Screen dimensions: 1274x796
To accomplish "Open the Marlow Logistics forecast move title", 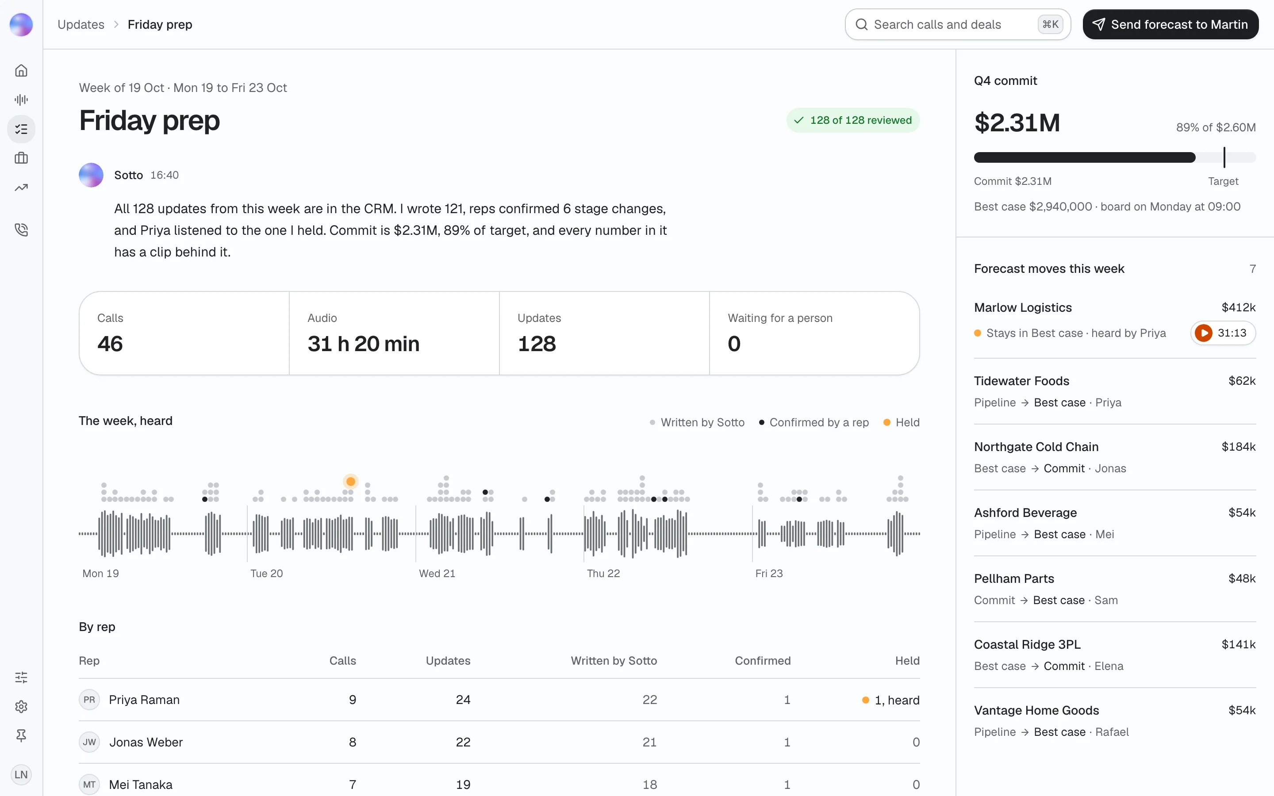I will 1022,307.
